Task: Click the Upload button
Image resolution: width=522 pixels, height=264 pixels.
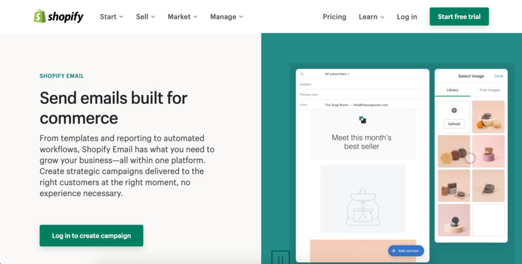Action: (454, 123)
